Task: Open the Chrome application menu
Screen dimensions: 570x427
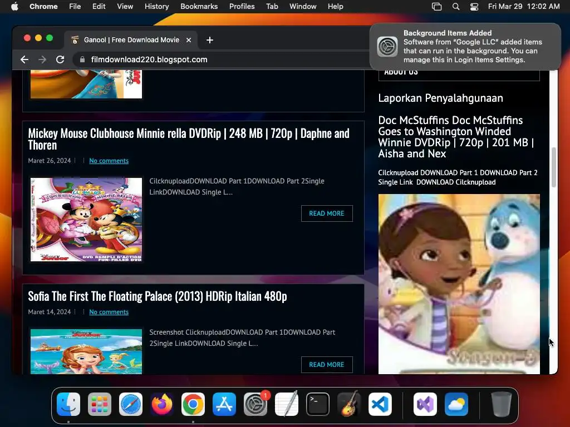Action: coord(43,6)
